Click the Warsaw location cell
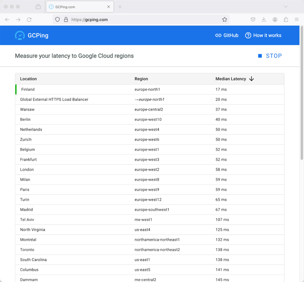Viewport: 304px width, 282px height. click(x=27, y=109)
